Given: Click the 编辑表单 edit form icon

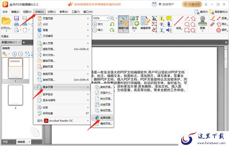Looking at the screenshot, I should tap(145, 23).
